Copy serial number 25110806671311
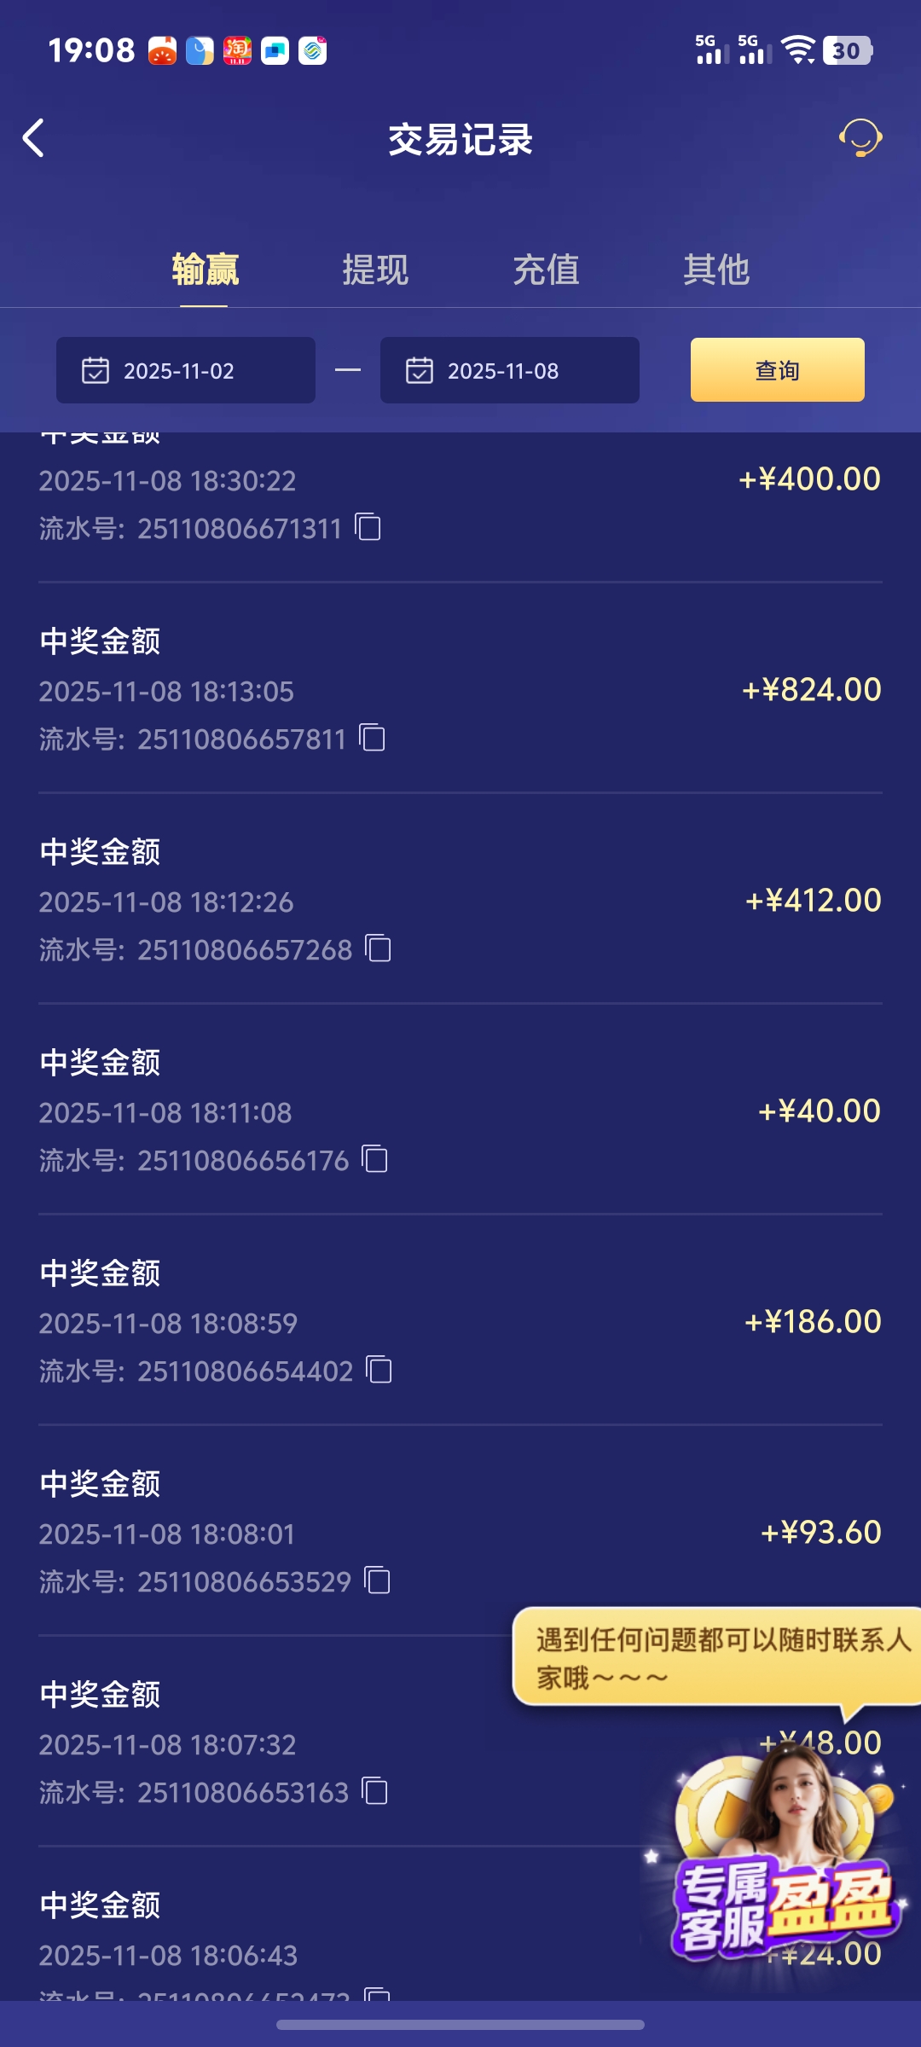The height and width of the screenshot is (2047, 921). click(x=368, y=528)
